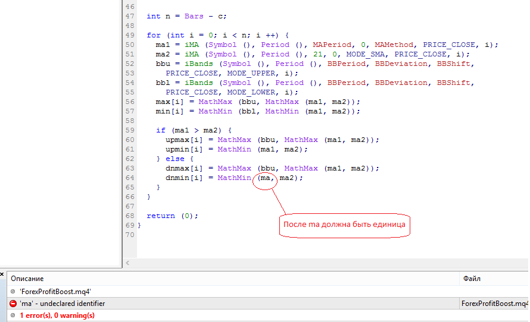
Task: Click the 'return (0);' statement
Action: [x=172, y=216]
